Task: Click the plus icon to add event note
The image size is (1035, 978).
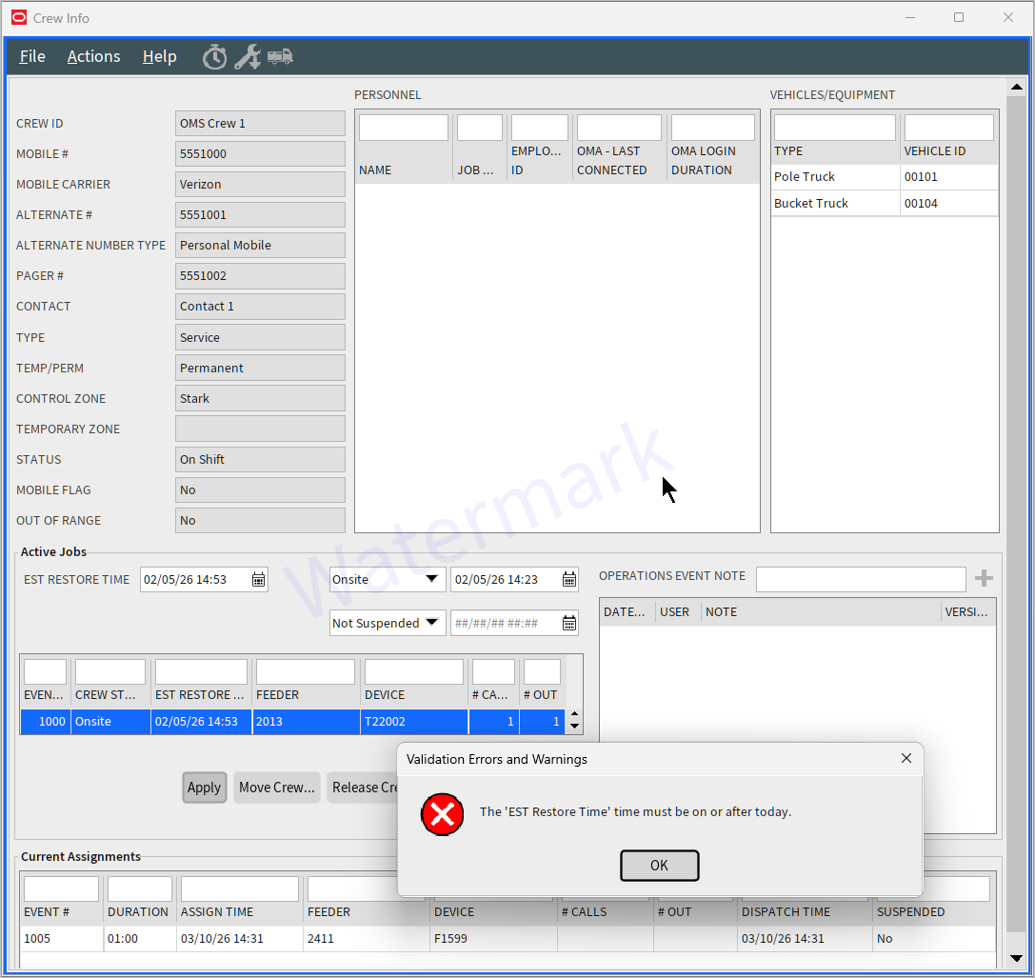Action: pyautogui.click(x=984, y=578)
